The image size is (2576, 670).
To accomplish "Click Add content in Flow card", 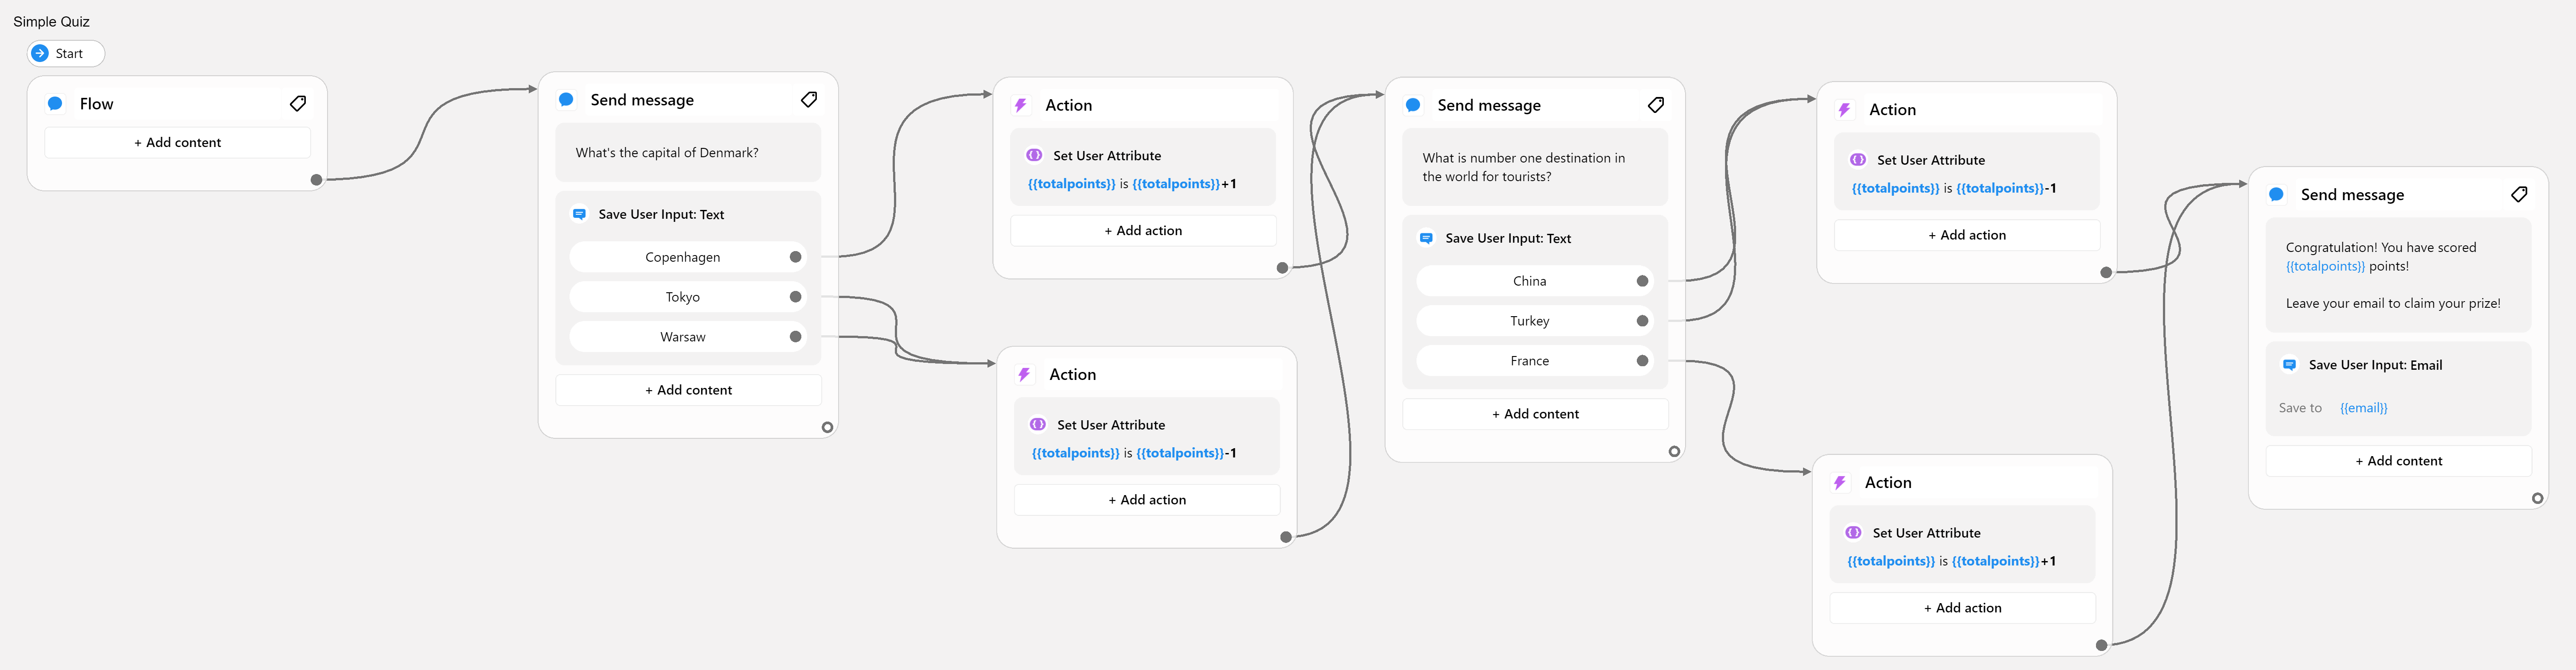I will 177,143.
